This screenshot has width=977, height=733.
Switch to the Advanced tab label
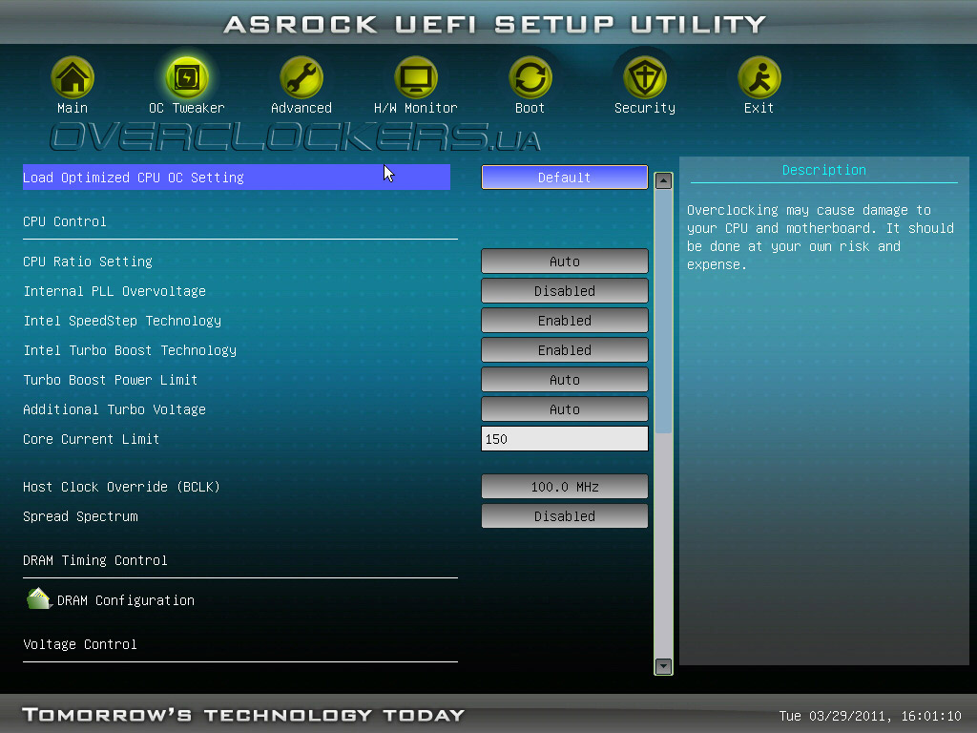click(301, 108)
